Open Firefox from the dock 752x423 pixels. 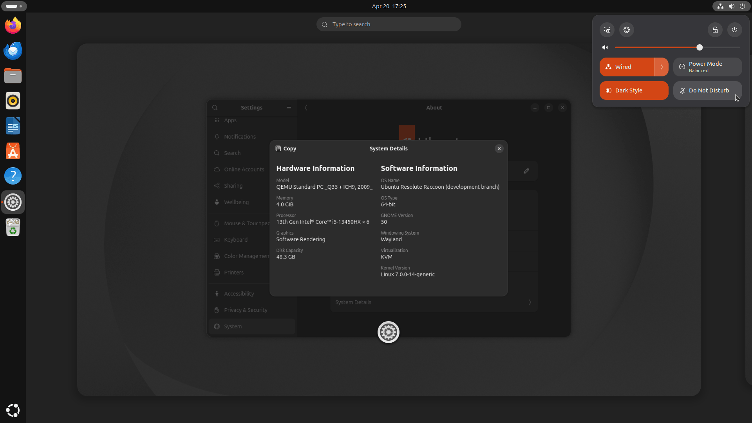point(13,25)
